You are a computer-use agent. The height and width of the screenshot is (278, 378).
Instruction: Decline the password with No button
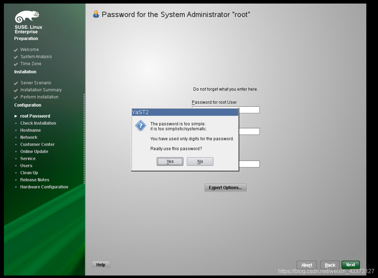[x=200, y=161]
